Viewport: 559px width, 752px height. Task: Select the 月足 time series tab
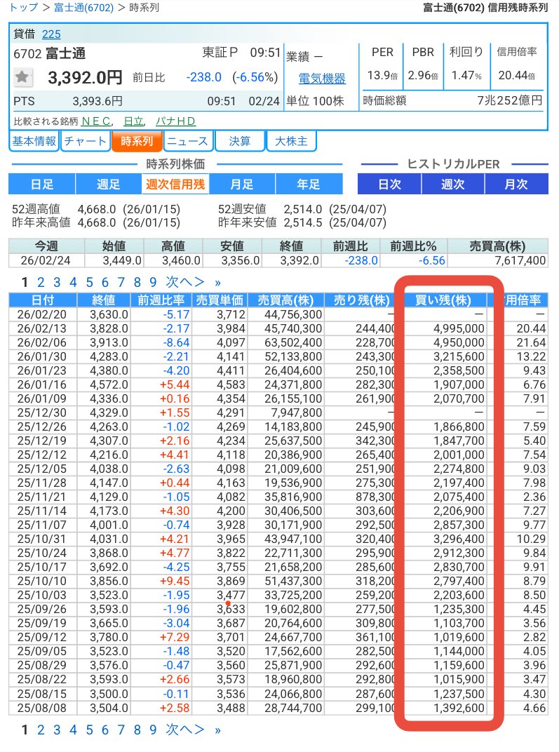pyautogui.click(x=242, y=184)
